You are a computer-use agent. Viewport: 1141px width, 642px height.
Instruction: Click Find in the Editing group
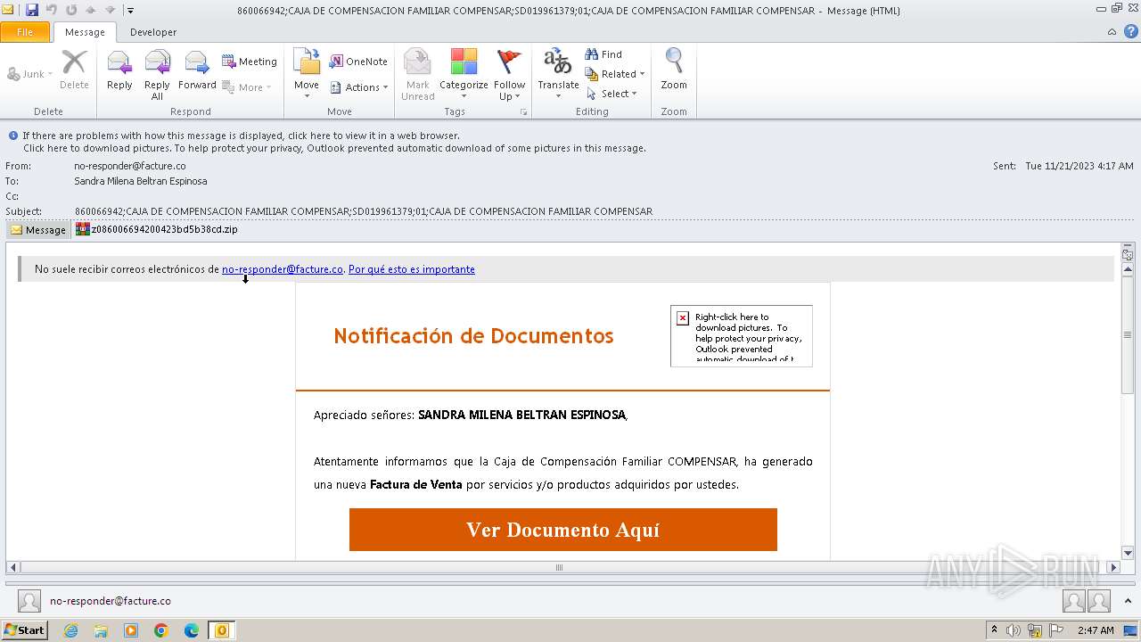pyautogui.click(x=603, y=54)
